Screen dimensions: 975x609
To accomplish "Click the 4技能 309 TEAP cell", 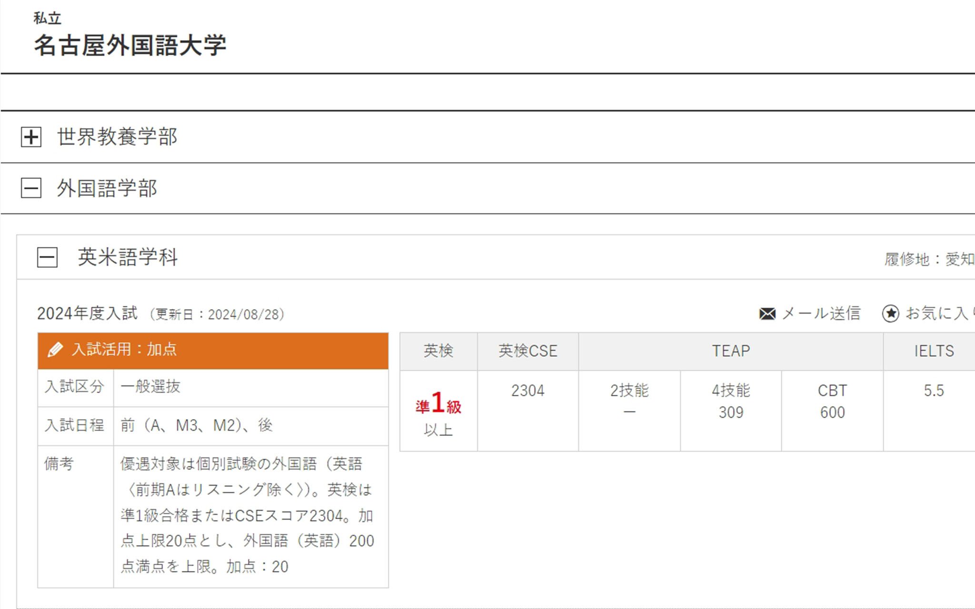I will (x=731, y=411).
